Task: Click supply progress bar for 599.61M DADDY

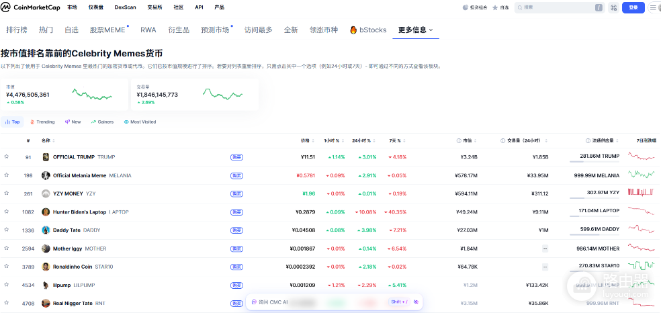Action: coord(594,234)
